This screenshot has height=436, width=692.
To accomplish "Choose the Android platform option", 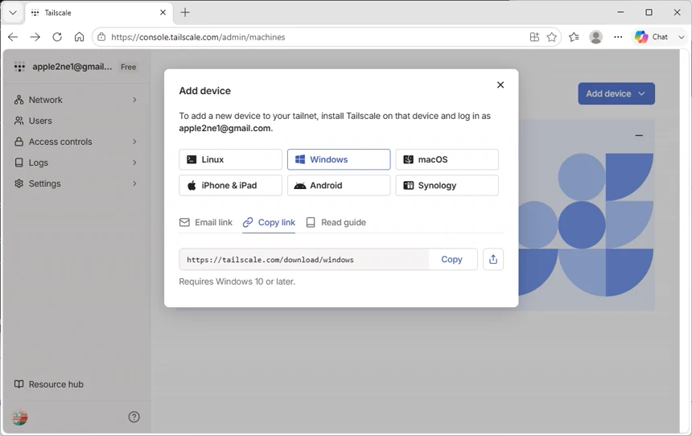I will click(x=339, y=185).
